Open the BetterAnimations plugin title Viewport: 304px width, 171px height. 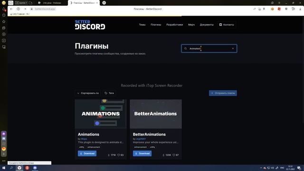pyautogui.click(x=149, y=134)
